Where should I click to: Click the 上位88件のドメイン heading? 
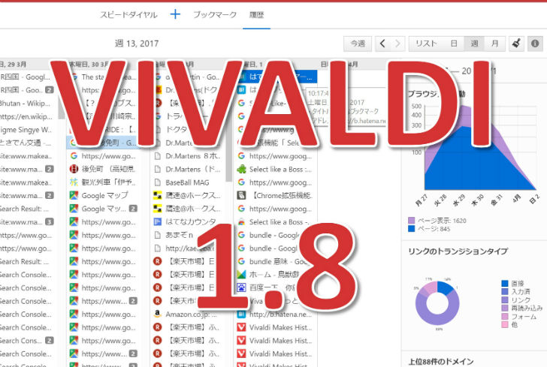(x=441, y=362)
